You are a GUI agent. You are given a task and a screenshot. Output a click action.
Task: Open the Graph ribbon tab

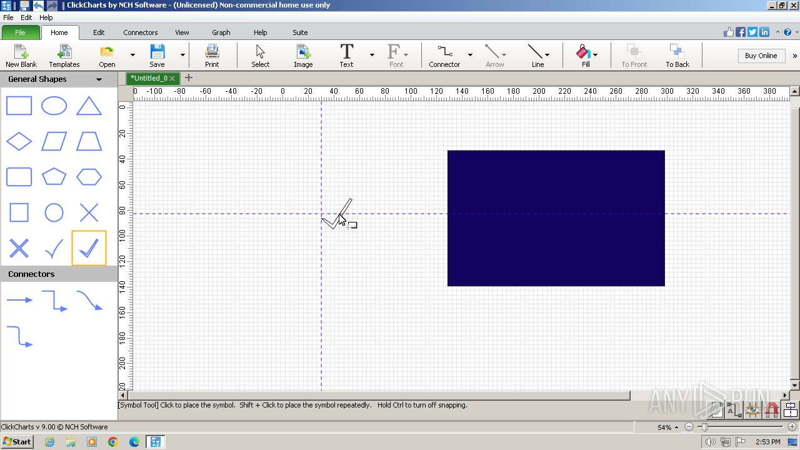[221, 32]
